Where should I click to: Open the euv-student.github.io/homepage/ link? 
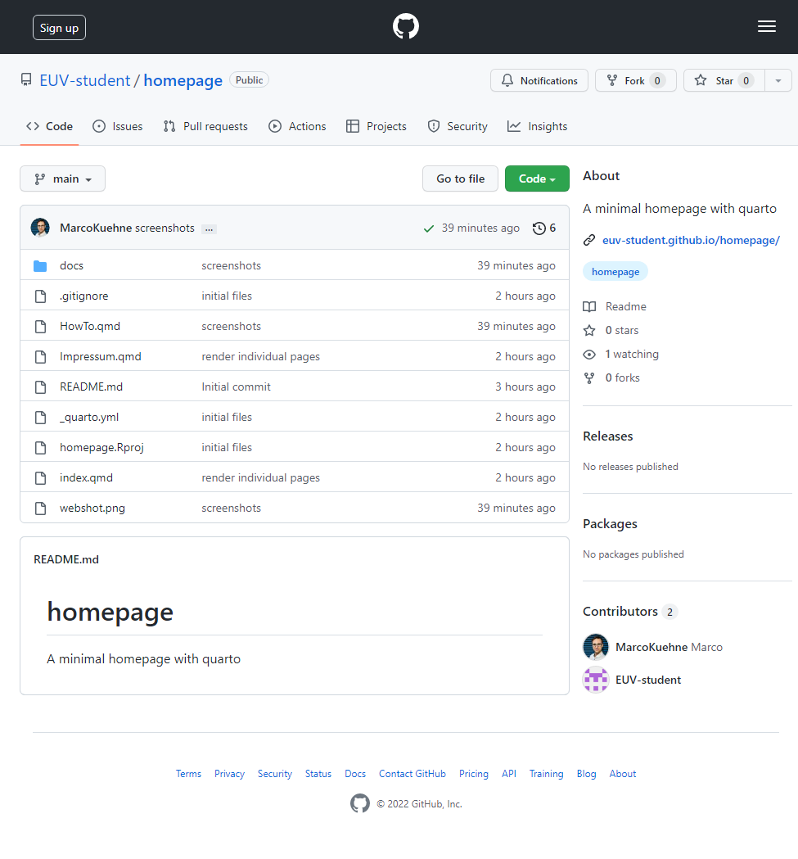coord(691,240)
